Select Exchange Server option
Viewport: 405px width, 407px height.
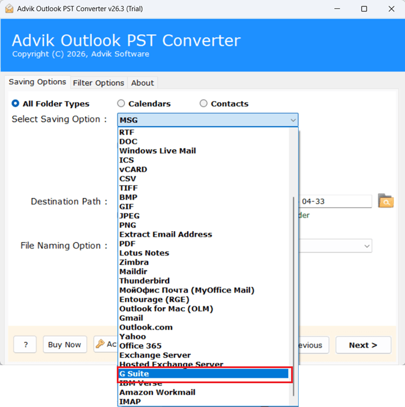(x=203, y=355)
